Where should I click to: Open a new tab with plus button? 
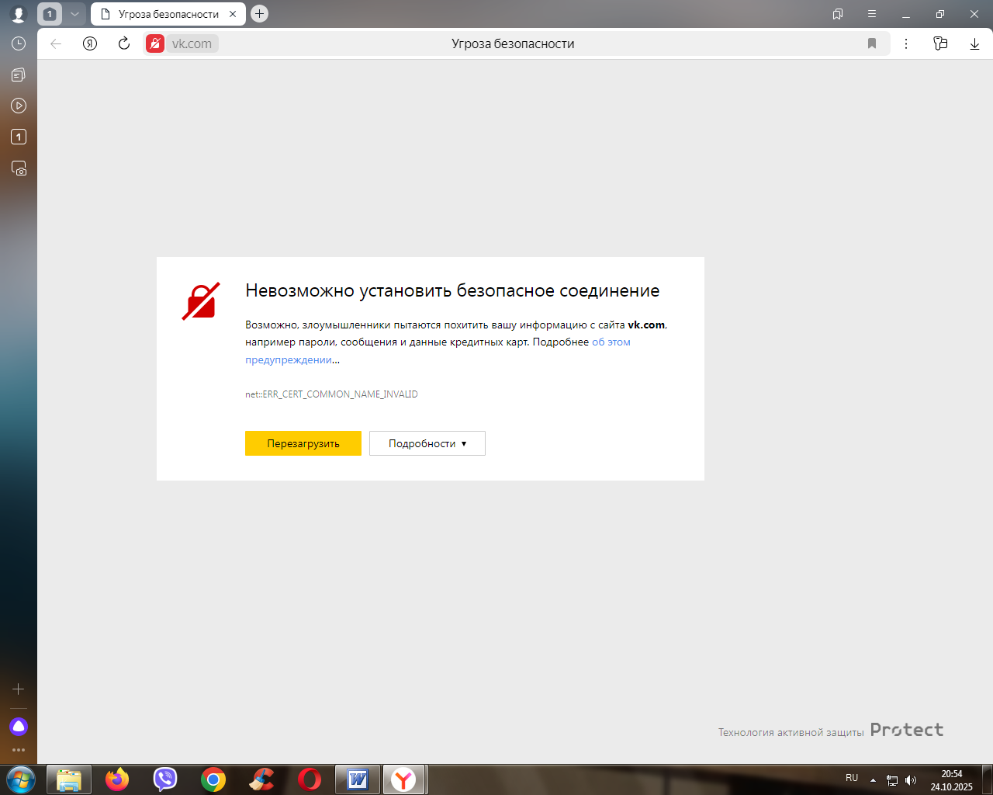pos(260,14)
